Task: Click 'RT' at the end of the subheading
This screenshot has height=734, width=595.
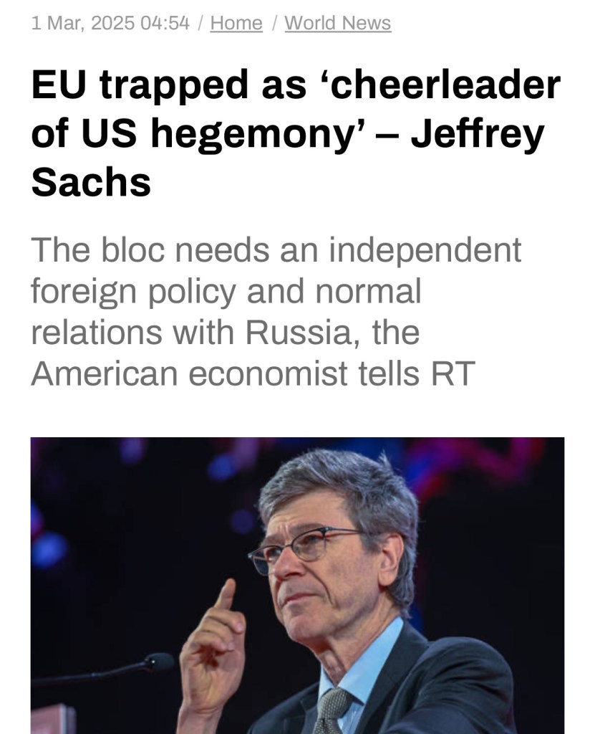Action: [453, 373]
